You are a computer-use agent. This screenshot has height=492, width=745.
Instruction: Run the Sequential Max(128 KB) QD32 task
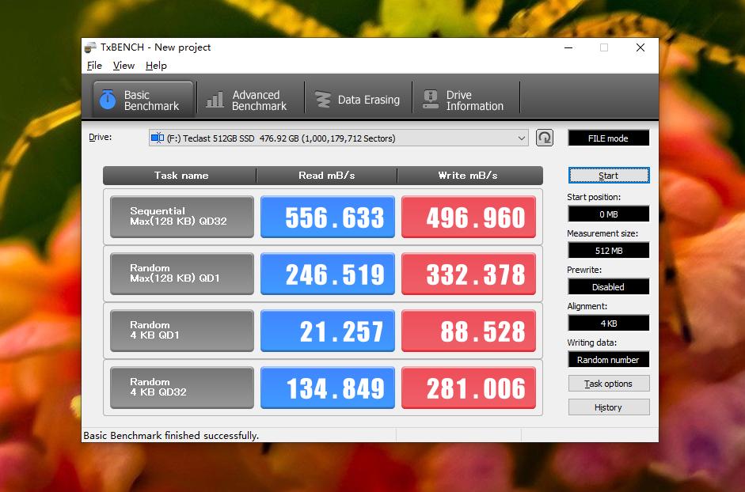point(182,217)
